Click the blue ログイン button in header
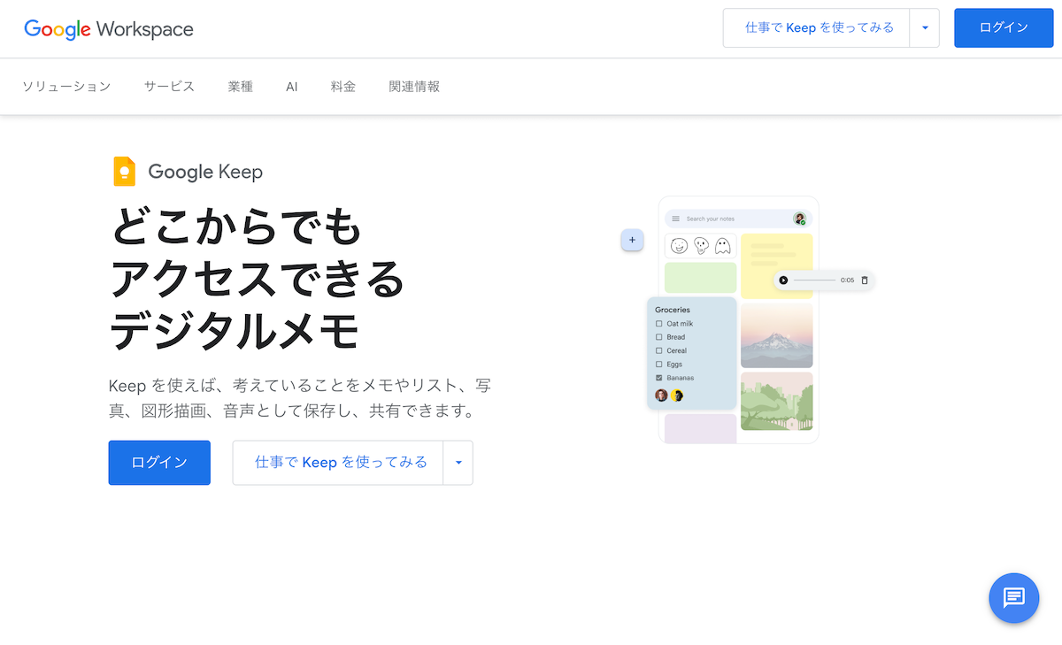The width and height of the screenshot is (1062, 645). pos(1004,28)
